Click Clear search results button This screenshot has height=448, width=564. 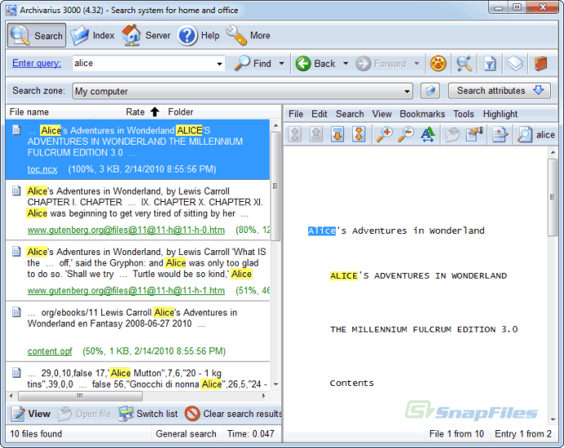(x=233, y=414)
